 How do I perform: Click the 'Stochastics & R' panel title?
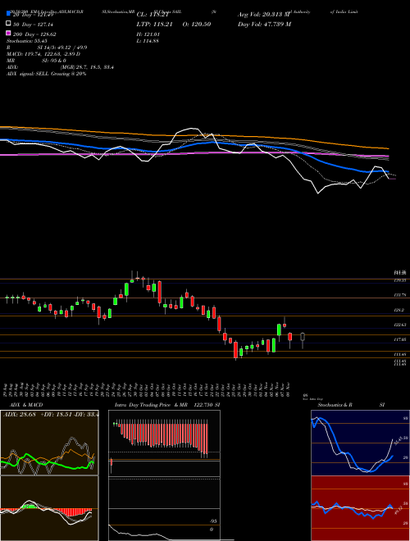click(x=335, y=405)
